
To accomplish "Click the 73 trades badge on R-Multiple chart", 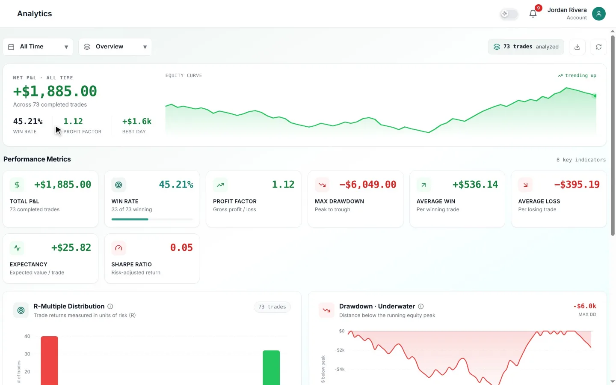I will 272,307.
